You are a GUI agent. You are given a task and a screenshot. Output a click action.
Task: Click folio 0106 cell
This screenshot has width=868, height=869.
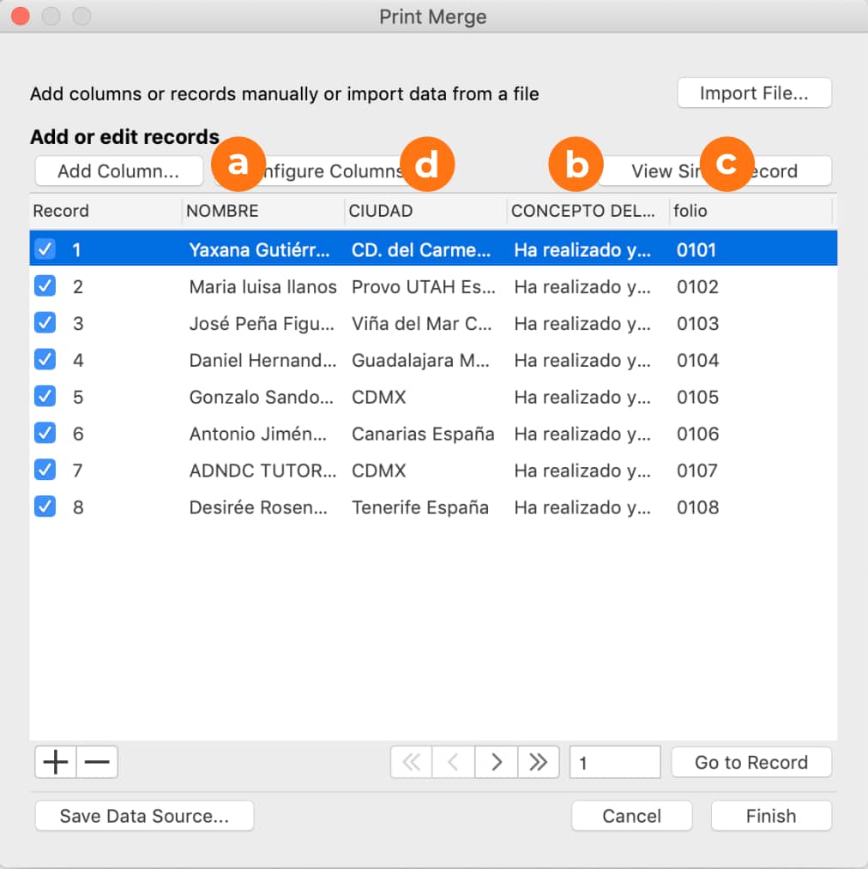click(x=697, y=434)
